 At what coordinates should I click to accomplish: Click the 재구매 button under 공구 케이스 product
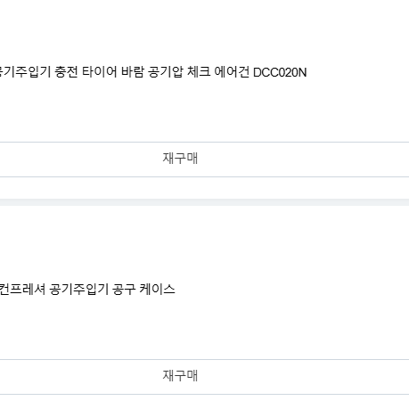pyautogui.click(x=180, y=376)
